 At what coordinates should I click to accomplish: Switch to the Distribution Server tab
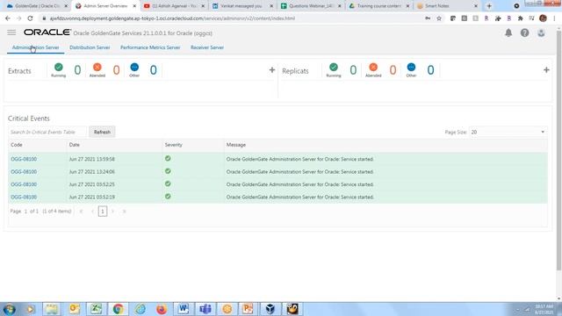[90, 47]
